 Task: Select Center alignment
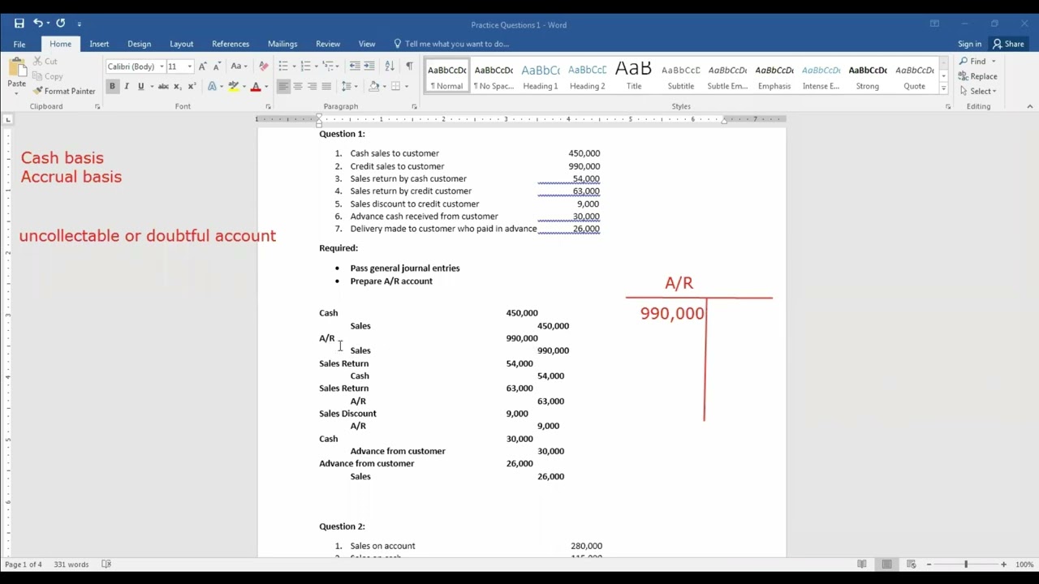click(298, 86)
